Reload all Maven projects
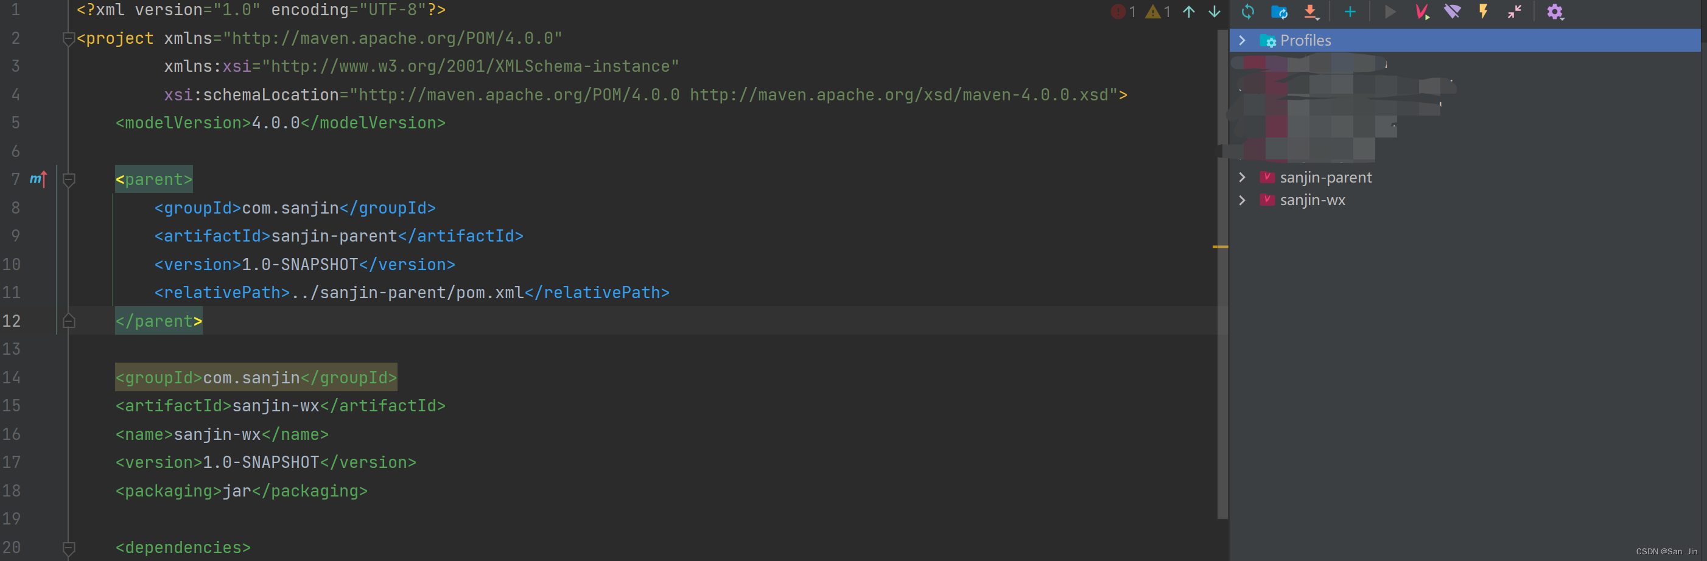Screen dimensions: 1707x561 pos(1248,12)
